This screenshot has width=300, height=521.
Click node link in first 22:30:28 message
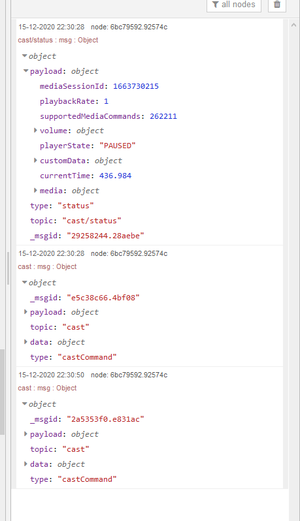129,27
